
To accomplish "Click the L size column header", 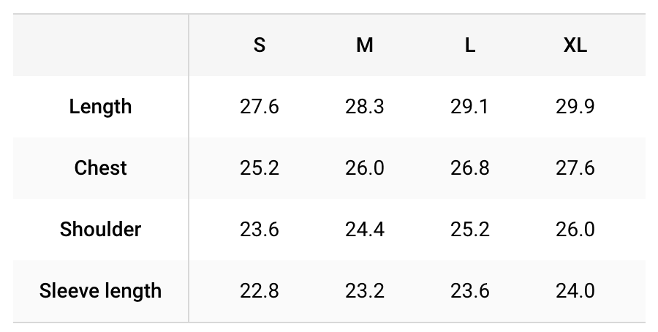I will (x=470, y=45).
